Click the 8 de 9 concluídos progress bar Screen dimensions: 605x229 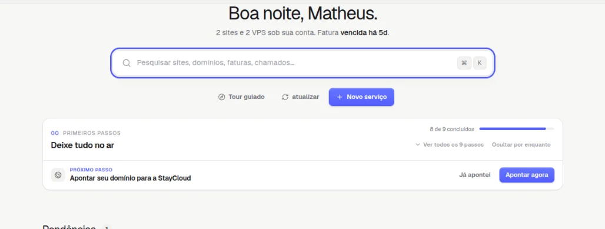point(517,129)
